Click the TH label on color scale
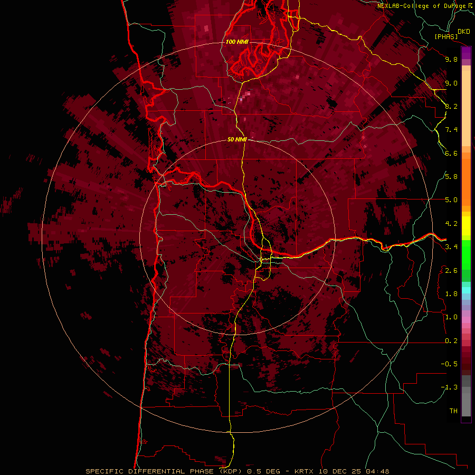Viewport: 475px width, 475px height. pyautogui.click(x=453, y=411)
